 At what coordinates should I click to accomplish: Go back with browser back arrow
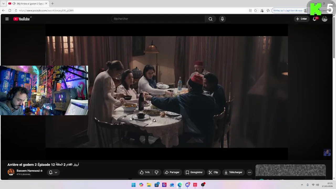[3, 10]
